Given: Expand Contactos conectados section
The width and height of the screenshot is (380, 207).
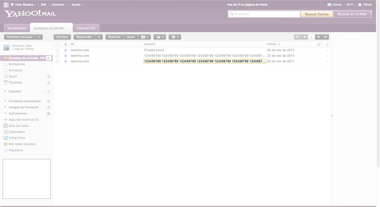Looking at the screenshot, I should pos(6,101).
